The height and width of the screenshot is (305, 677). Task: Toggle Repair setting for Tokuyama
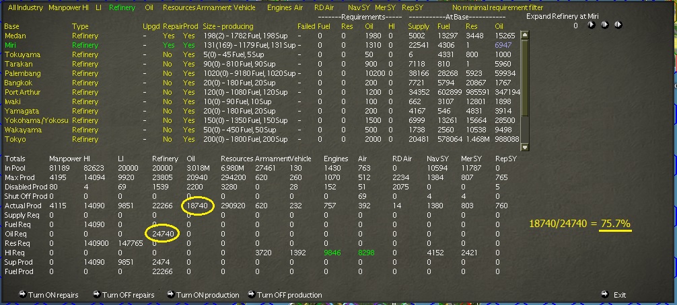click(167, 54)
